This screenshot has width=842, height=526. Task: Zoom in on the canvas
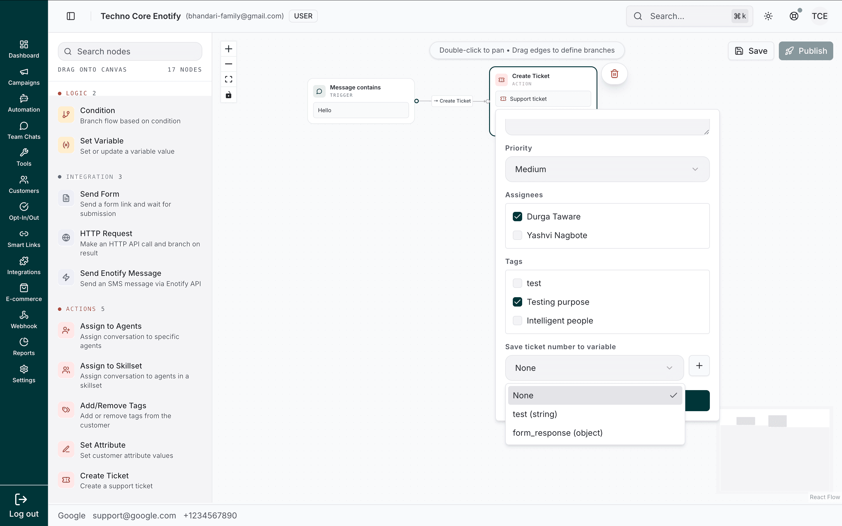pyautogui.click(x=229, y=49)
